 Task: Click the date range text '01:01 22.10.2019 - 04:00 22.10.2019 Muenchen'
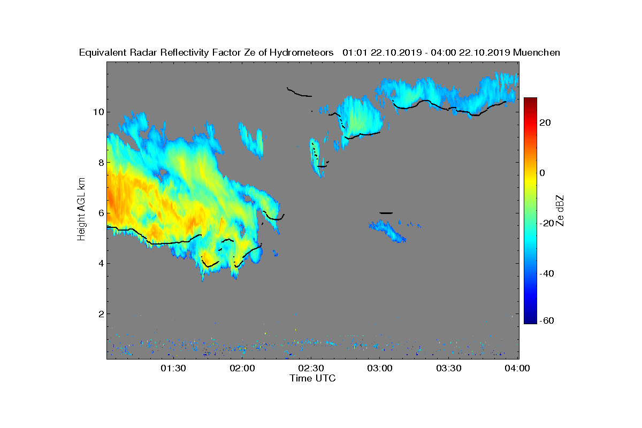pyautogui.click(x=451, y=52)
